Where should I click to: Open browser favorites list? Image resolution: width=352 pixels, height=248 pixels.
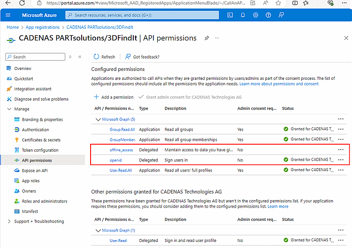(306, 3)
